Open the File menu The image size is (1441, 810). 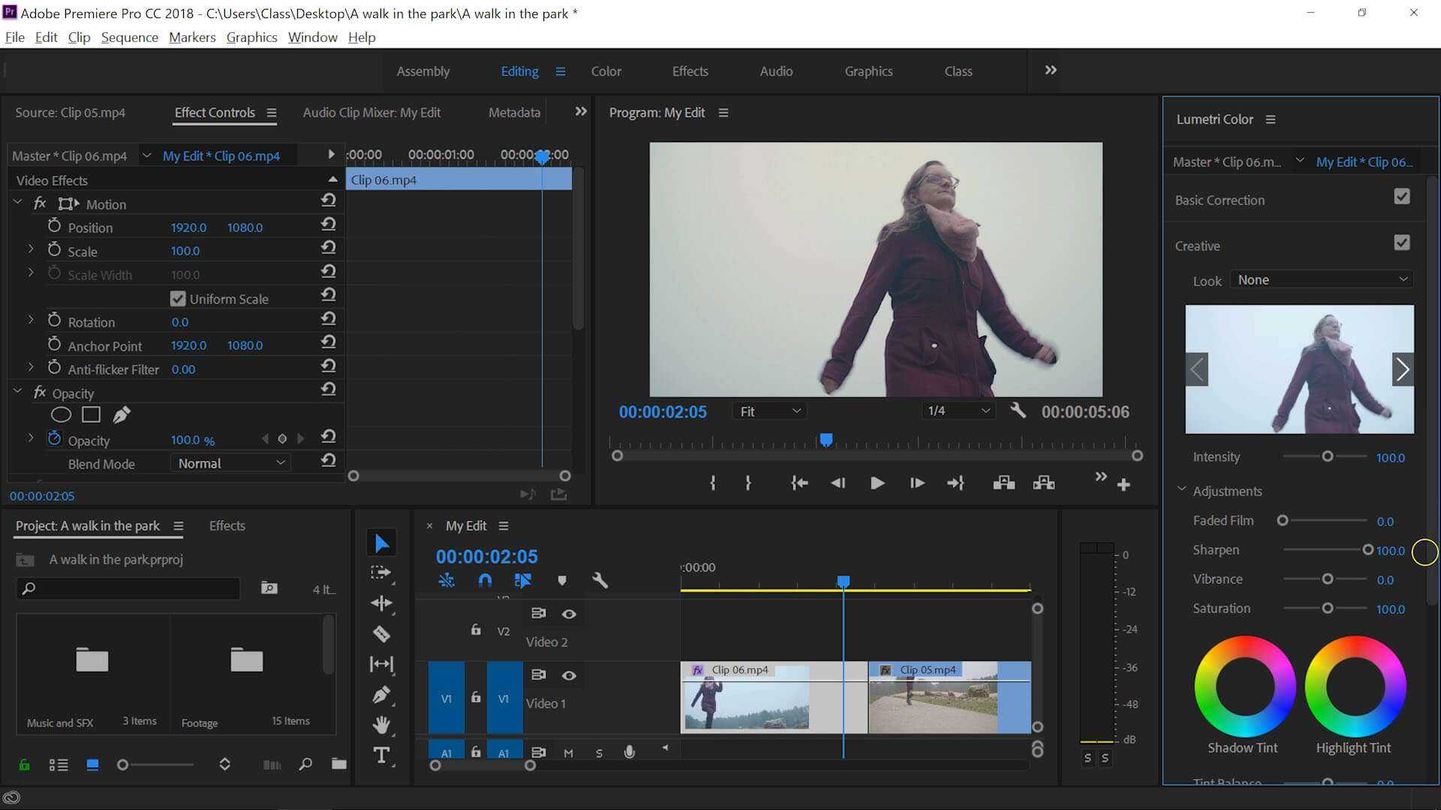[x=14, y=37]
